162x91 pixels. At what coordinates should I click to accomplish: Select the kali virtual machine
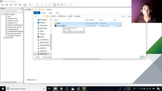click(9, 16)
